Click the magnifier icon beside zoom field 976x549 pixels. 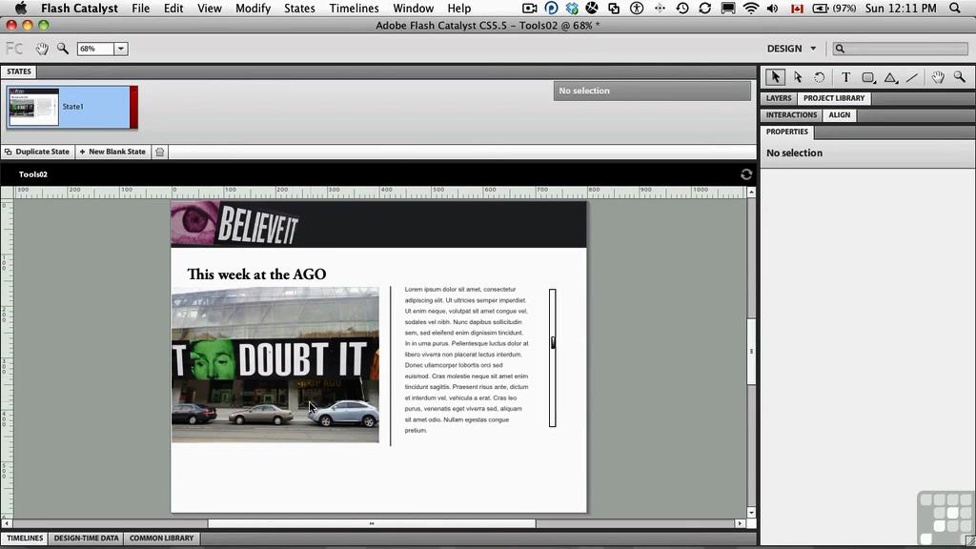tap(63, 49)
